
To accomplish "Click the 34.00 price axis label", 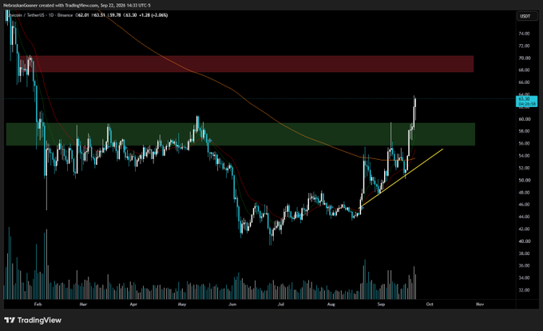I will [x=524, y=278].
